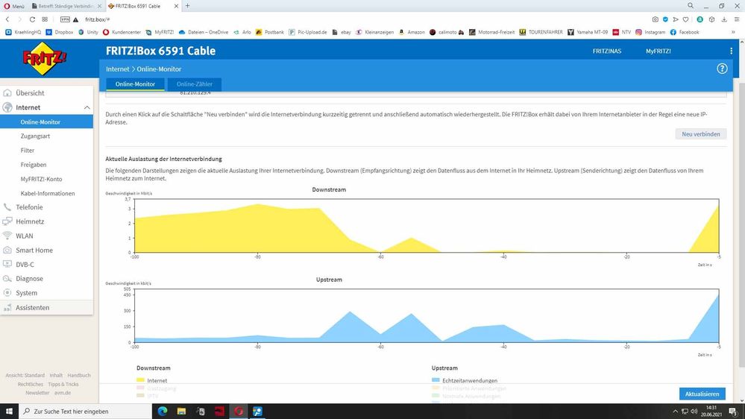The height and width of the screenshot is (419, 745).
Task: Go back with the browser back arrow
Action: (7, 19)
